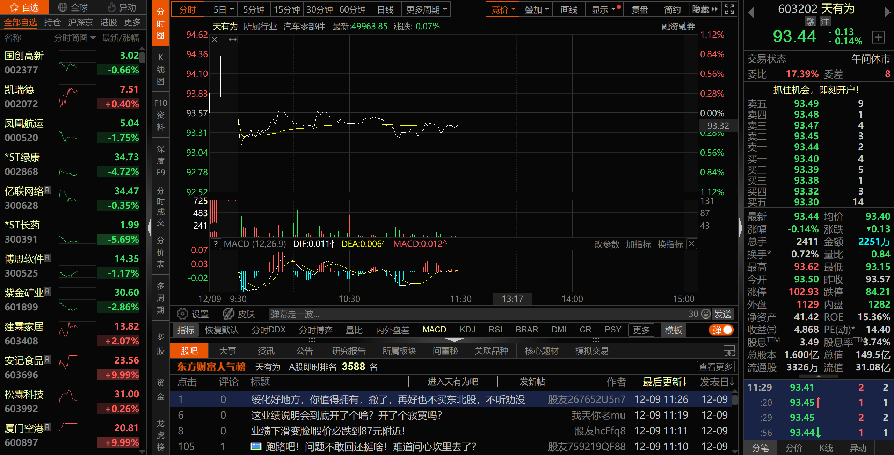The height and width of the screenshot is (455, 894).
Task: Open chart settings gear icon
Action: (182, 314)
